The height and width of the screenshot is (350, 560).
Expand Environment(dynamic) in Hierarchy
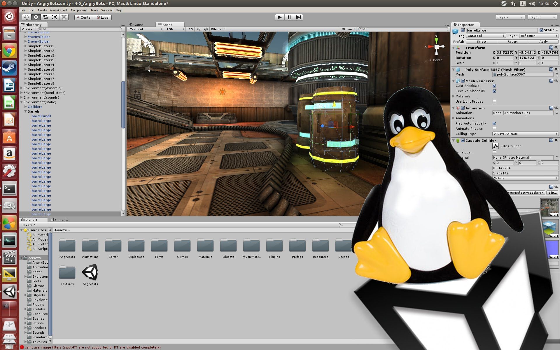point(22,88)
